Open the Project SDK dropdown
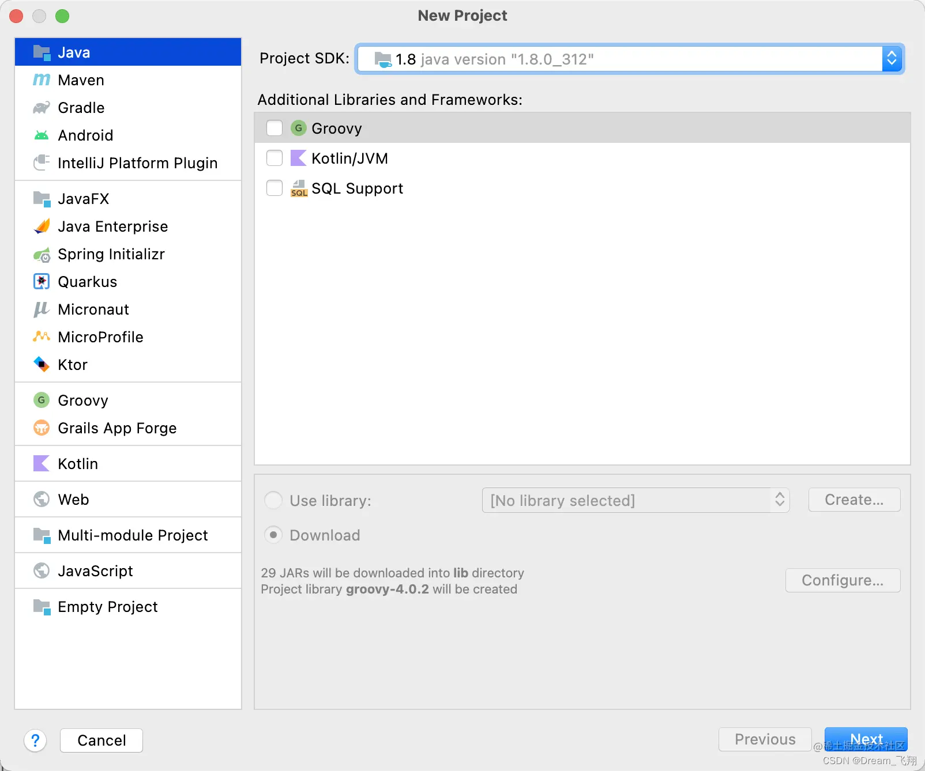925x771 pixels. 630,59
